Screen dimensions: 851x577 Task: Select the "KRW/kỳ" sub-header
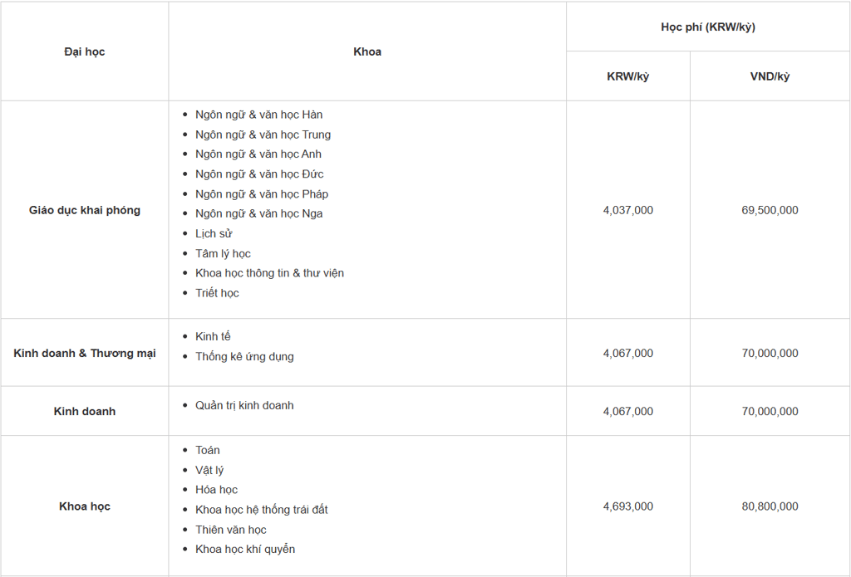[x=627, y=76]
